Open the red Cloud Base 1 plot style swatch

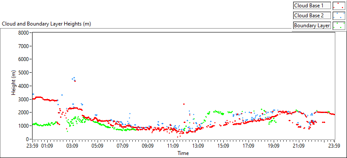pyautogui.click(x=339, y=6)
